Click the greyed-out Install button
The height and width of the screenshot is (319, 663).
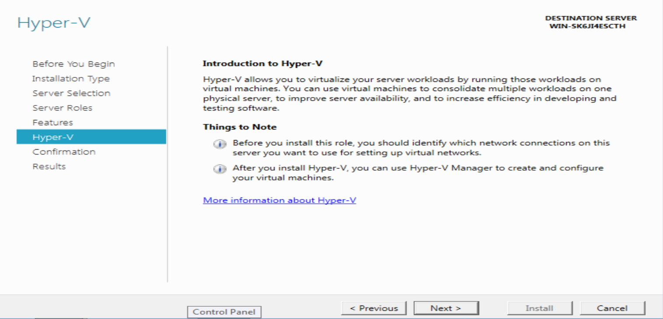(540, 308)
